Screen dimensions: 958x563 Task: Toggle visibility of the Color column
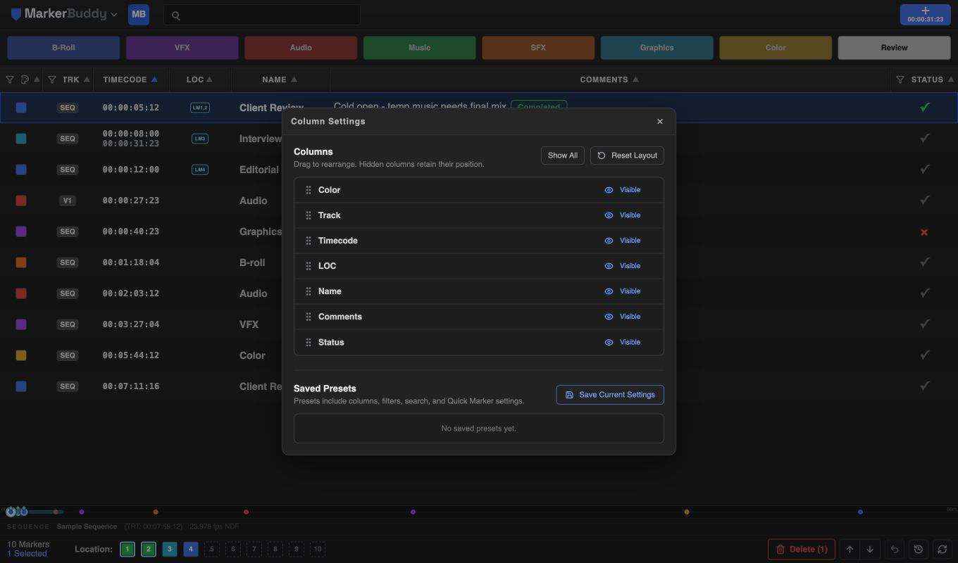623,190
